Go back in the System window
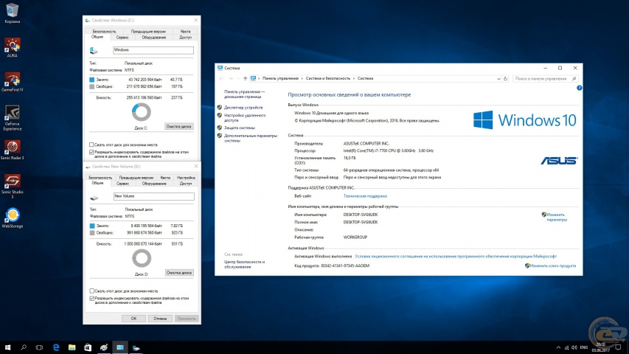The width and height of the screenshot is (629, 354). tap(221, 79)
